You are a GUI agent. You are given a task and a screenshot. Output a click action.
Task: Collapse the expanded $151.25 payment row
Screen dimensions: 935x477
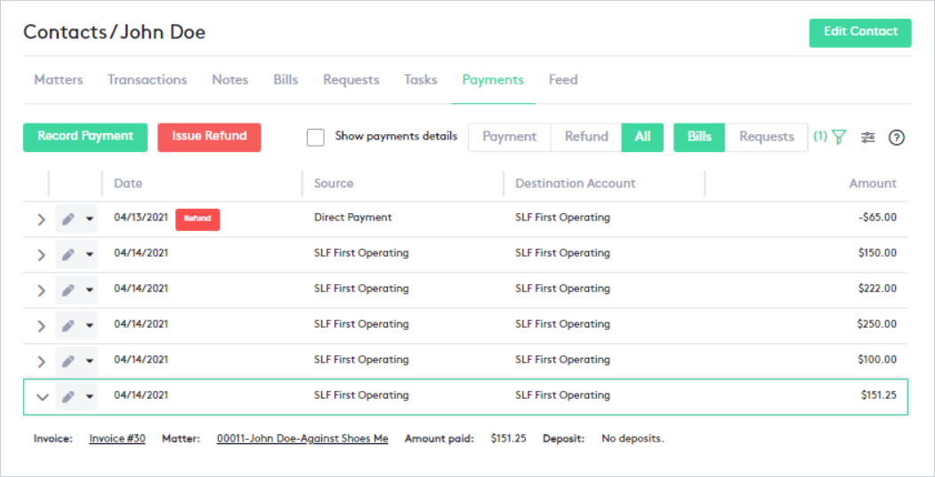click(41, 397)
